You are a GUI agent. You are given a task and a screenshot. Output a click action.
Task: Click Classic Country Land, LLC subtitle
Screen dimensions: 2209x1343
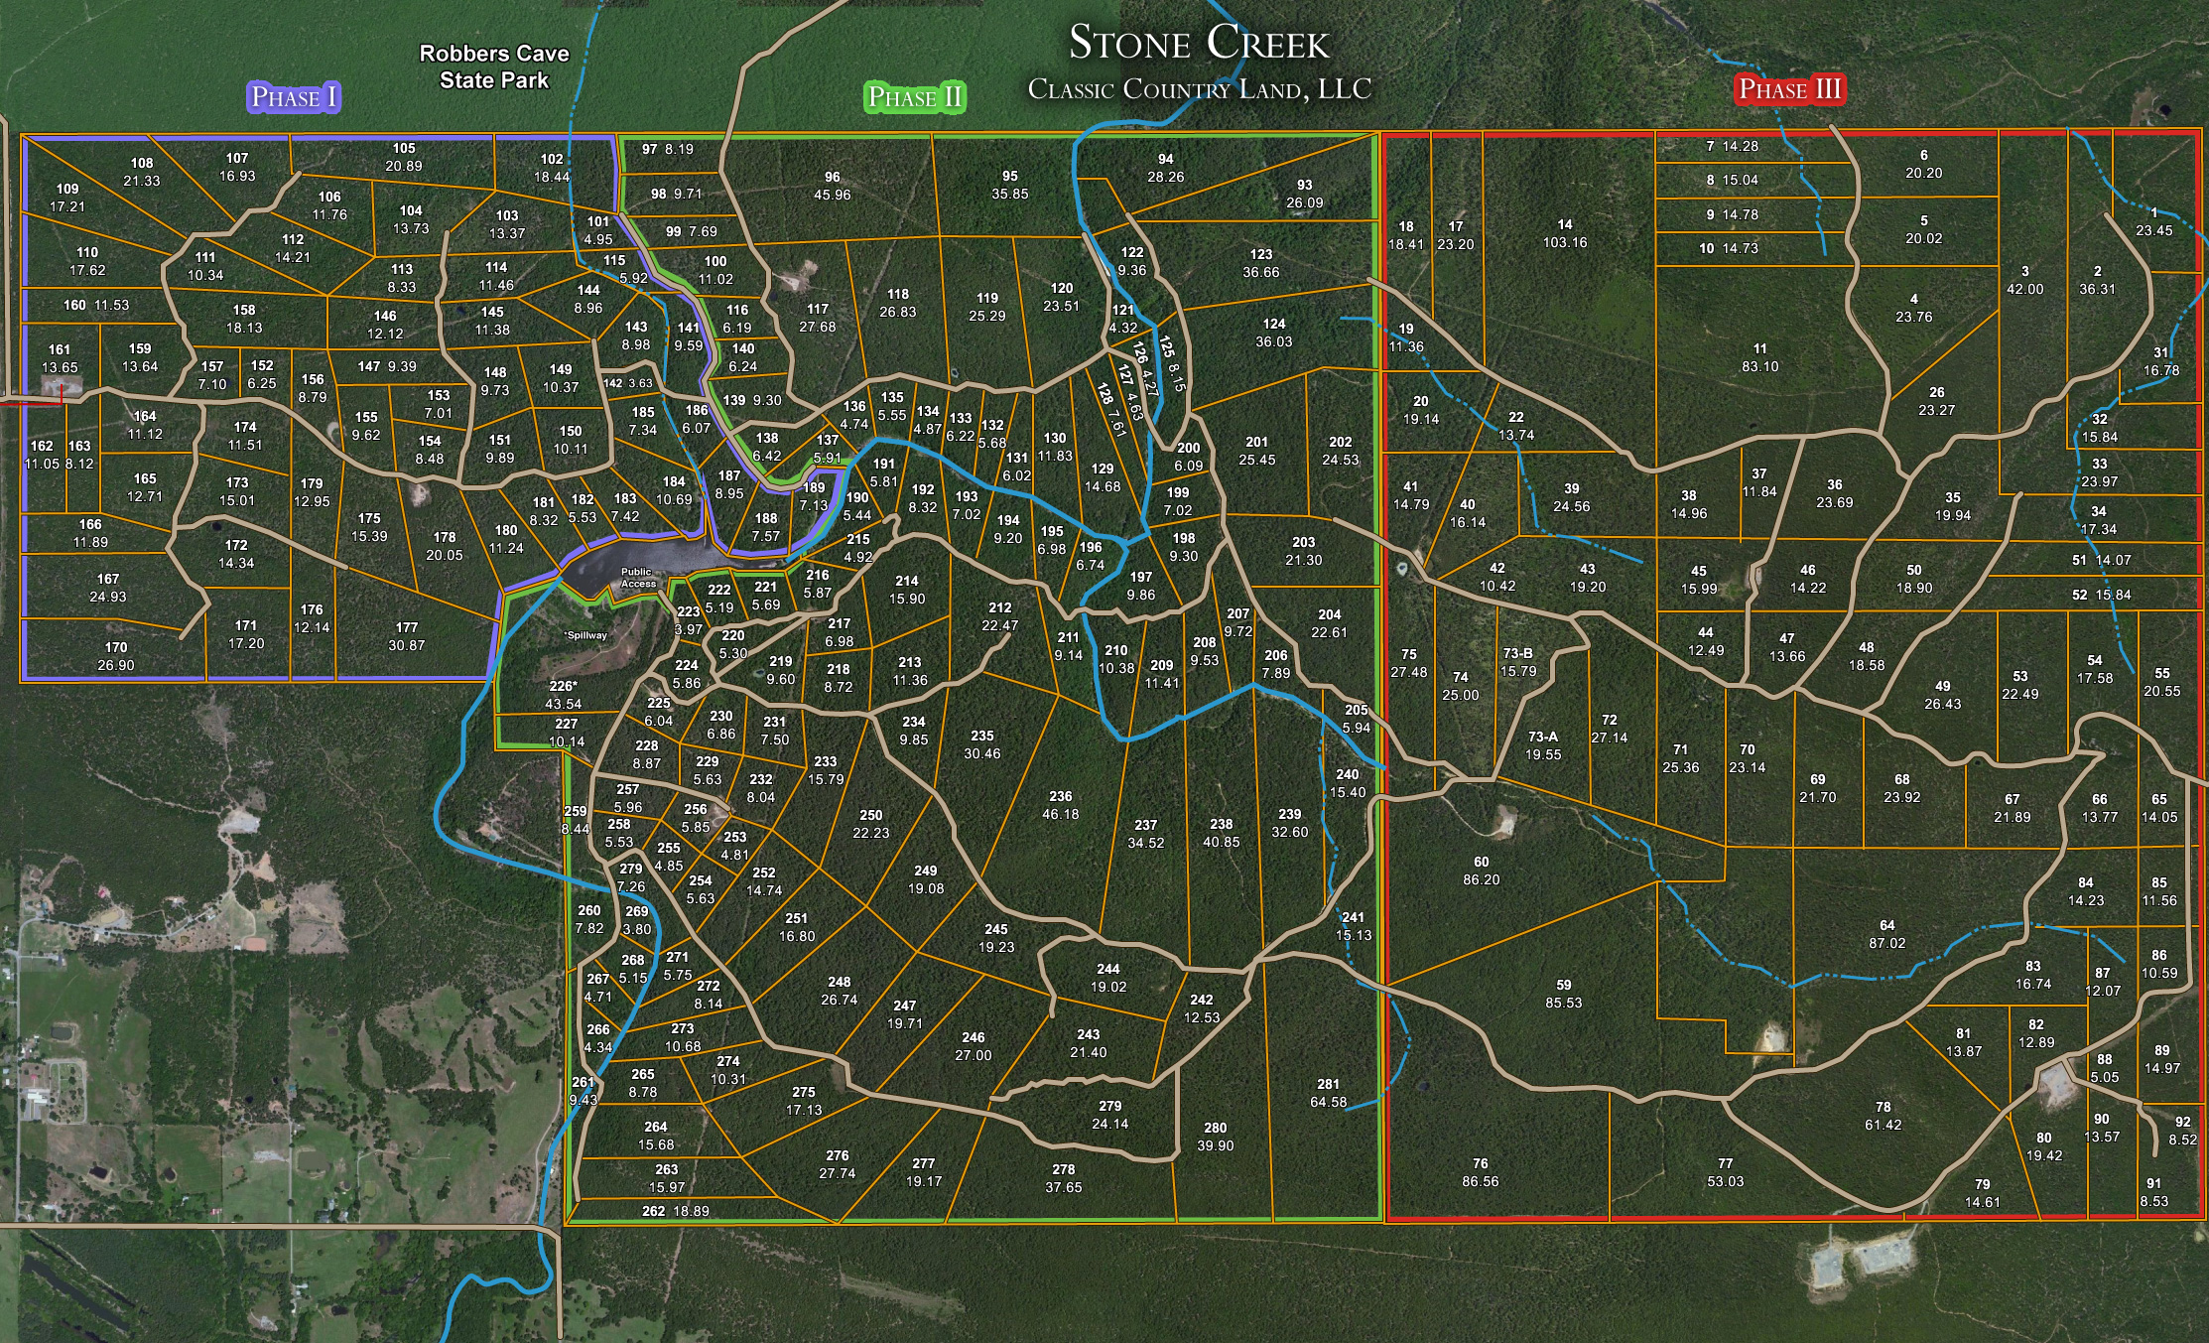pos(1199,90)
